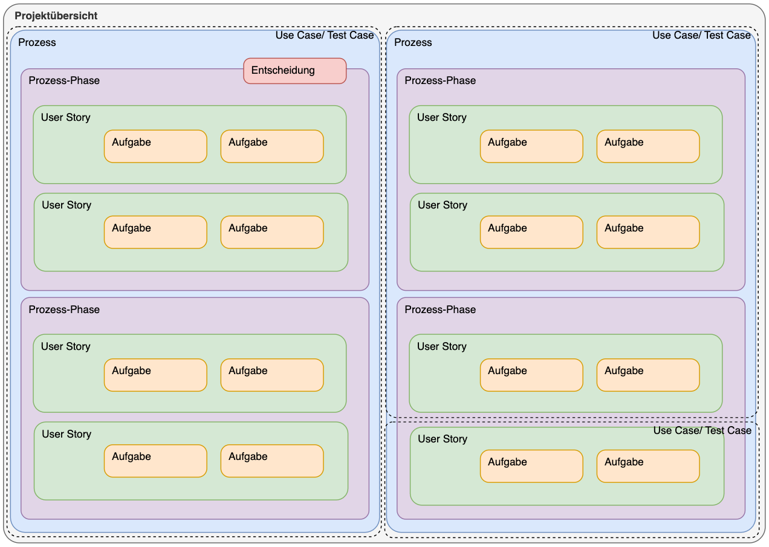The image size is (769, 547).
Task: Click the red Entscheidung box
Action: (x=294, y=71)
